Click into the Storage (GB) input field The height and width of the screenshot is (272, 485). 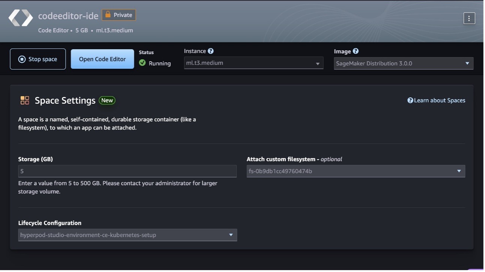click(128, 171)
